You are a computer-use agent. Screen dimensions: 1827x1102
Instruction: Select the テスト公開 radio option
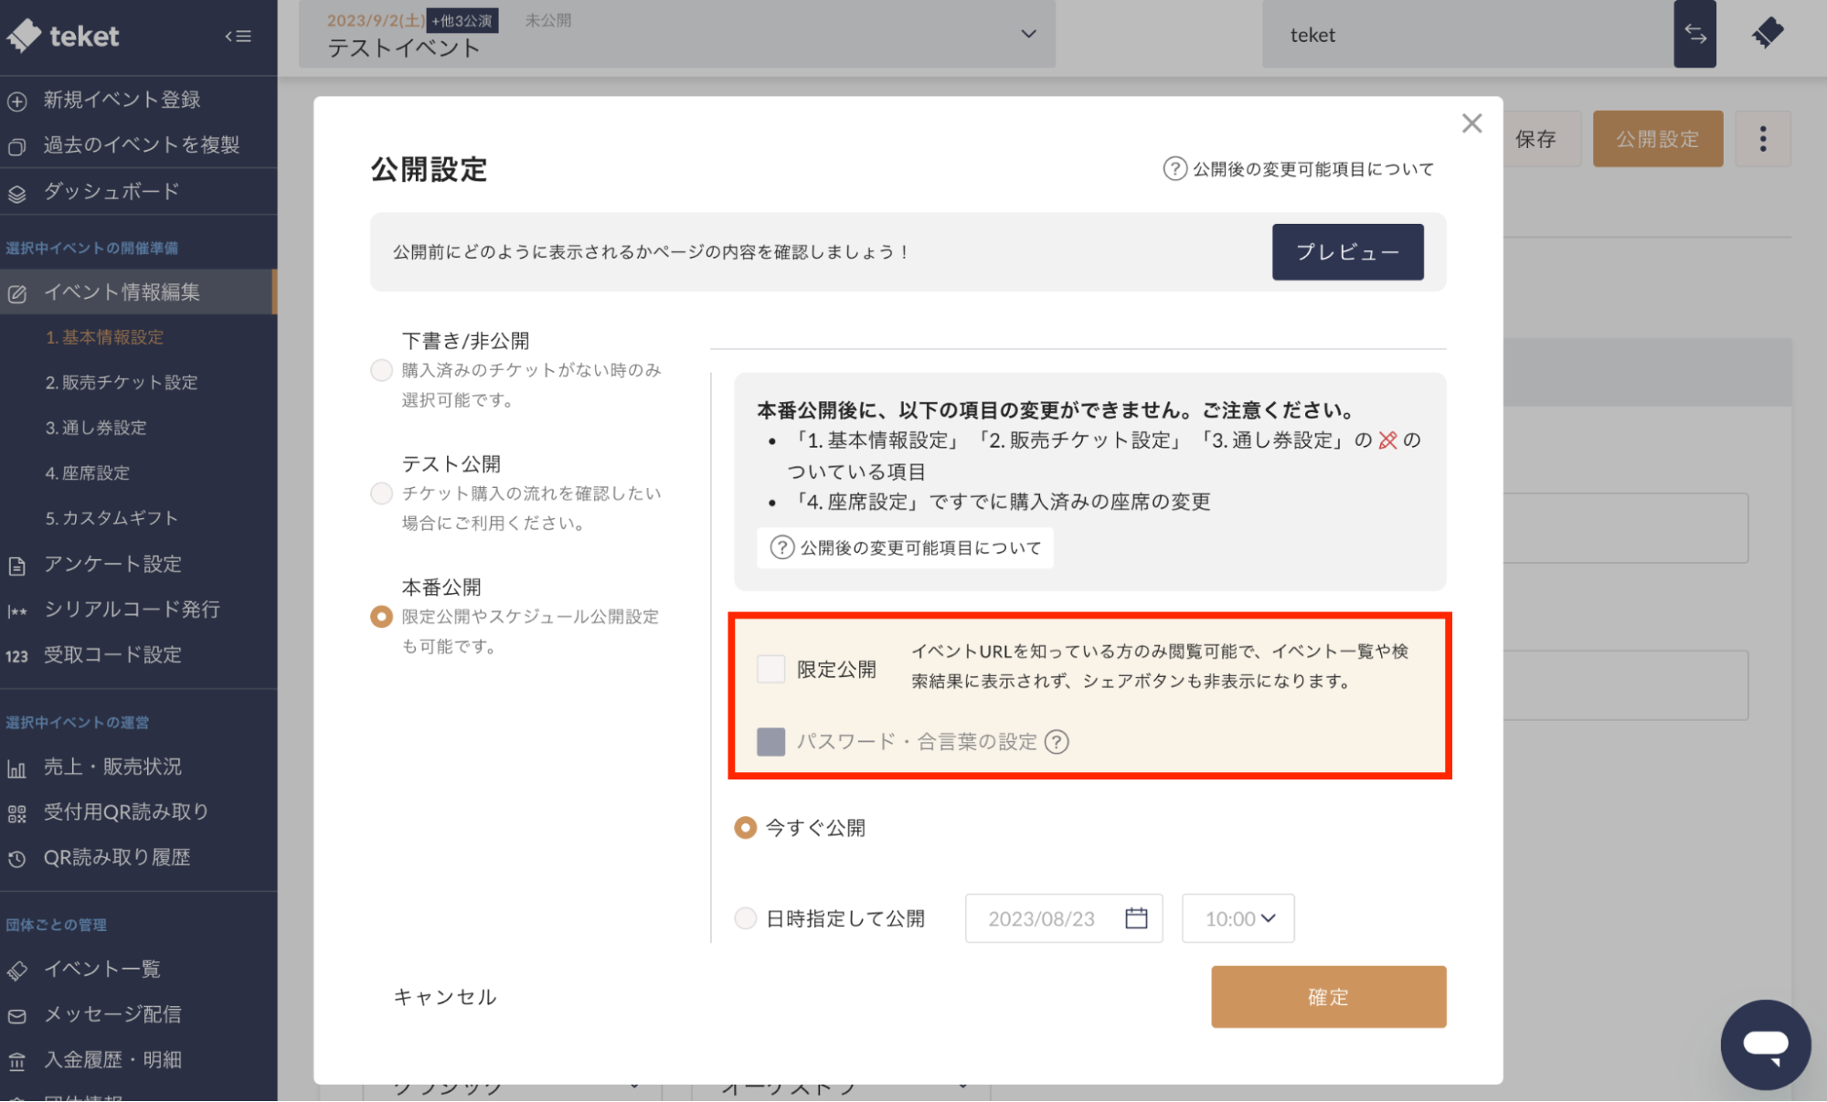[381, 493]
